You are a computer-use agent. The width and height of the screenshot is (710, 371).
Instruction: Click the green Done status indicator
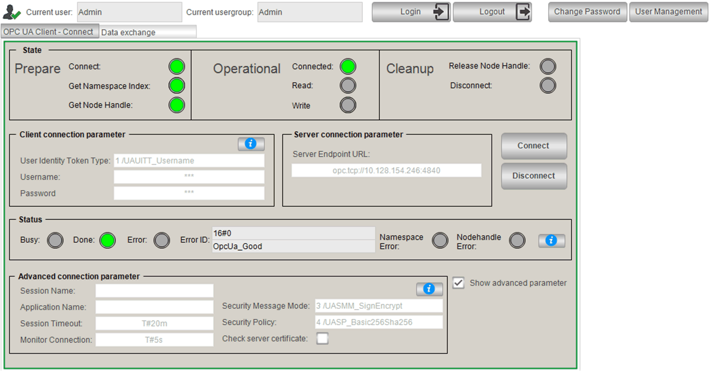pyautogui.click(x=107, y=240)
